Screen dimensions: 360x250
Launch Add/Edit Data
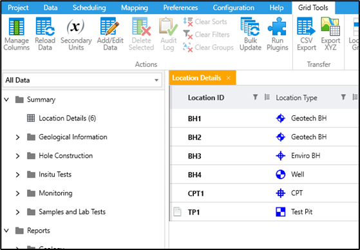pos(110,34)
